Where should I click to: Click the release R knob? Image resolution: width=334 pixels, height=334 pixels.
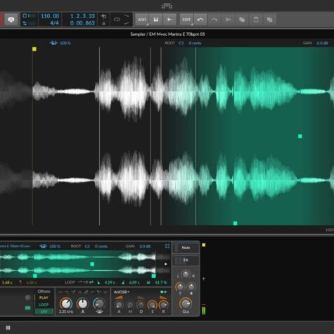click(163, 305)
